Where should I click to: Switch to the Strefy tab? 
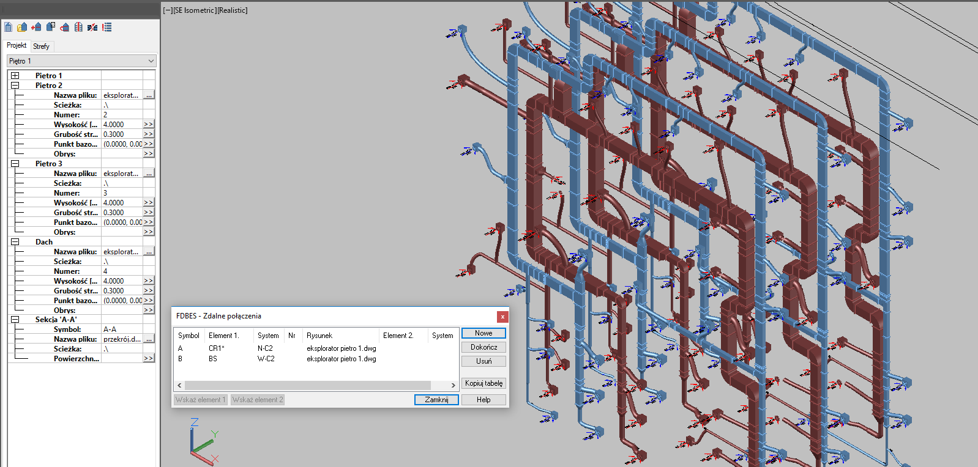(42, 46)
